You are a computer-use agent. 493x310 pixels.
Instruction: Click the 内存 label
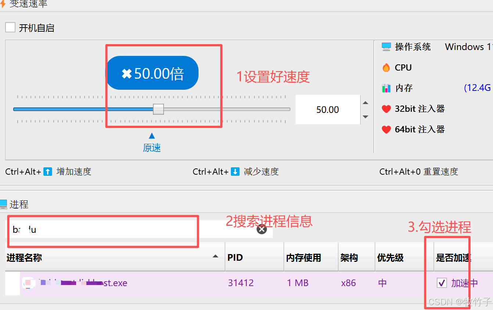[404, 88]
